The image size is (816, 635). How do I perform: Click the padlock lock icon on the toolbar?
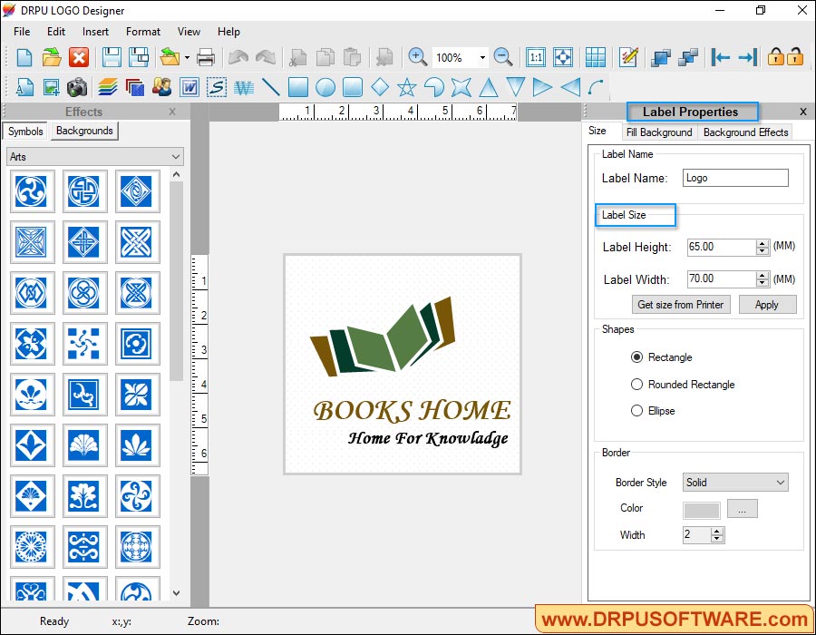[x=775, y=56]
